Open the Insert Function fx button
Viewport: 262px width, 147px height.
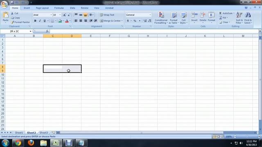(47, 31)
